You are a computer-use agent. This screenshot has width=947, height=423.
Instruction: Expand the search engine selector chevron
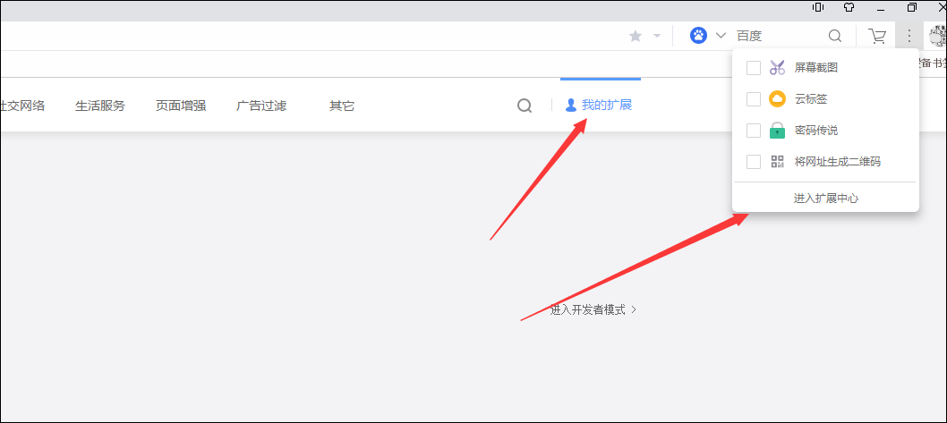click(x=721, y=36)
